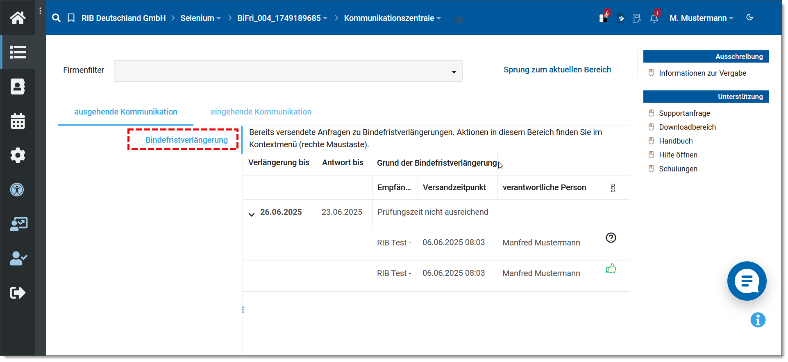788x362 pixels.
Task: Open the chat support bubble
Action: pyautogui.click(x=746, y=281)
